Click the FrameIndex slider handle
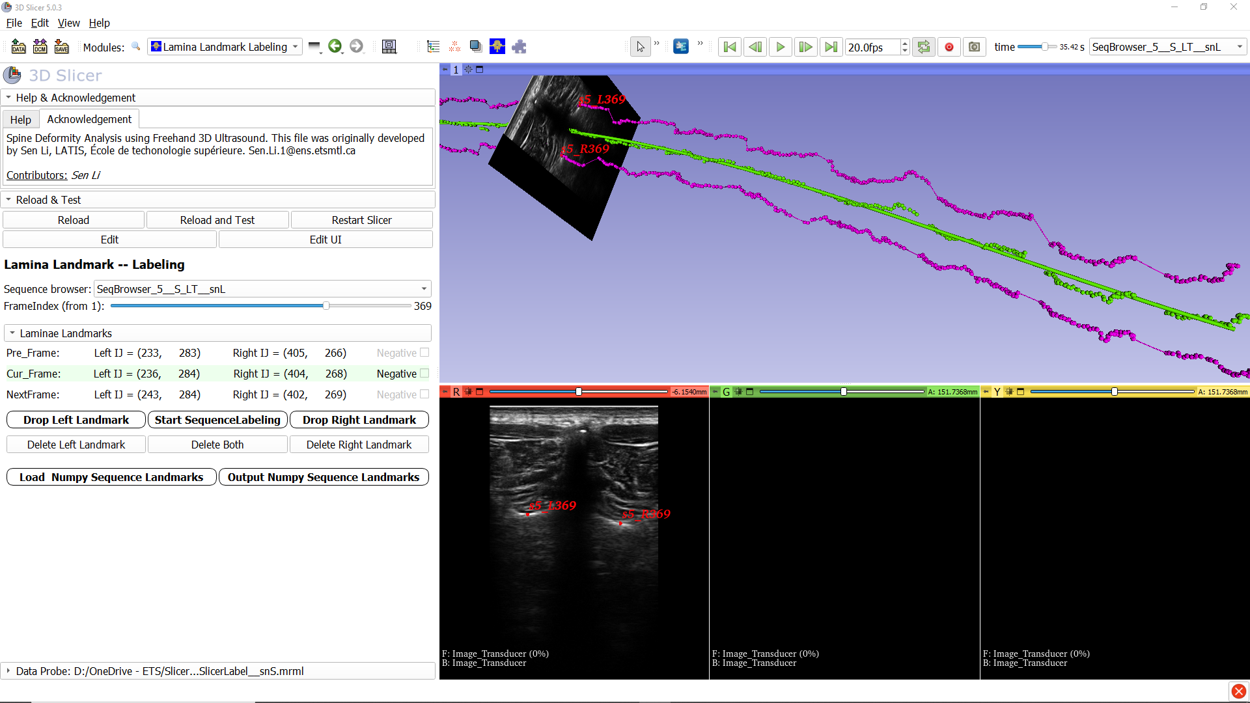 [326, 306]
